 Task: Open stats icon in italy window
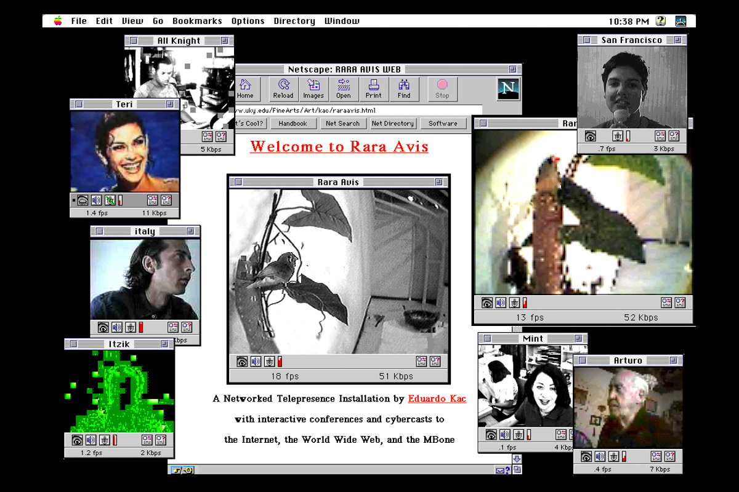[173, 327]
